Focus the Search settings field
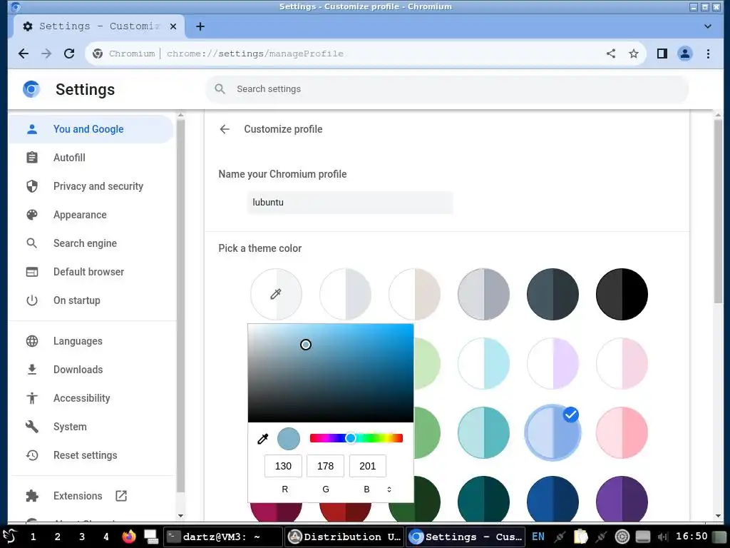Viewport: 730px width, 548px height. (x=448, y=89)
